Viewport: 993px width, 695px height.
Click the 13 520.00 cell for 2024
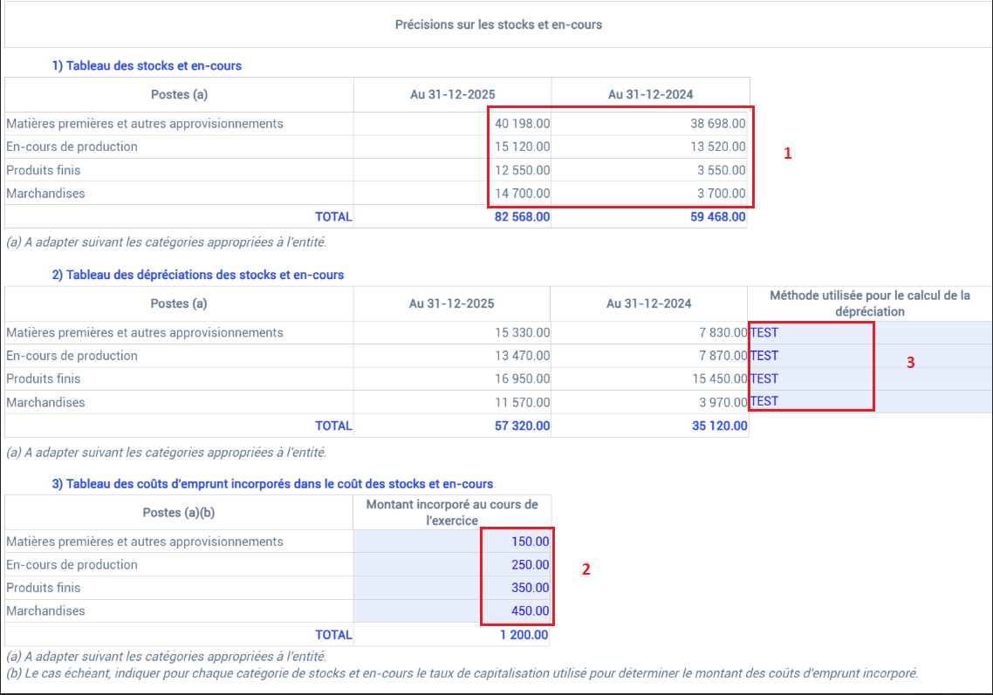pos(650,146)
